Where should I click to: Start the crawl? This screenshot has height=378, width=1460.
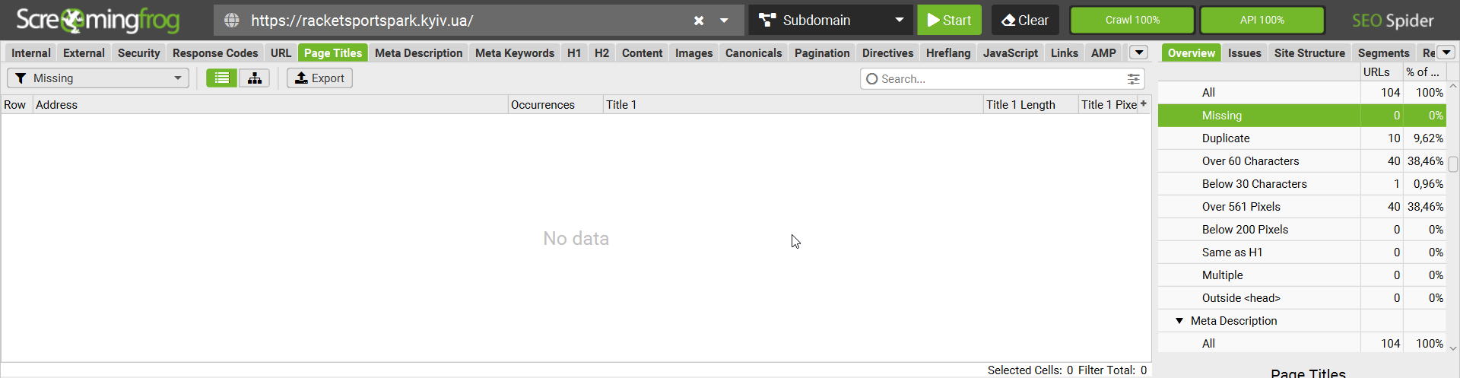[x=949, y=21]
